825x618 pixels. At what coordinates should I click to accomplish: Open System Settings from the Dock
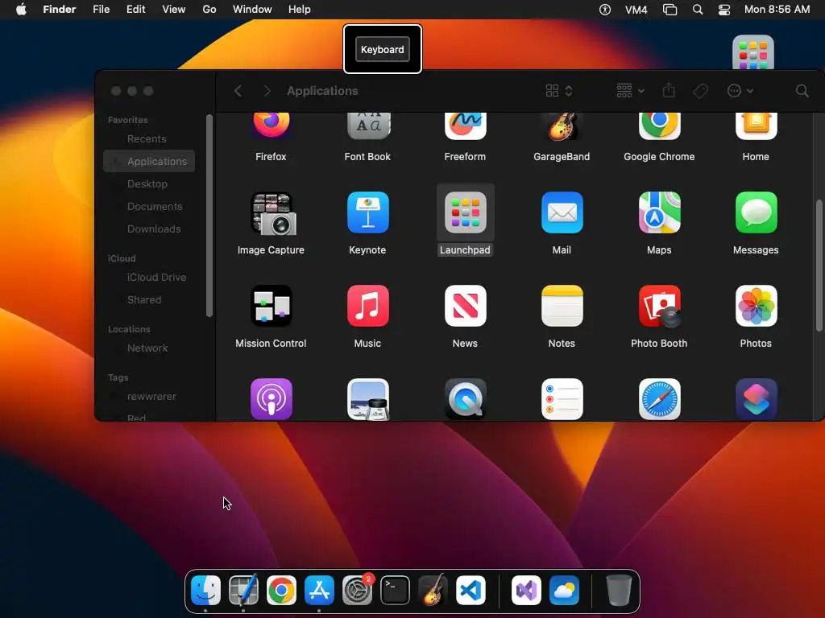(357, 590)
